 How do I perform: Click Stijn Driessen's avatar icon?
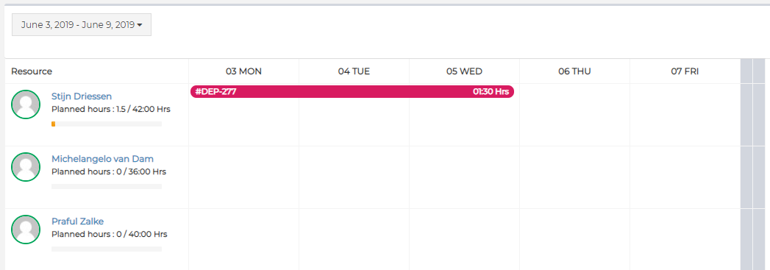tap(26, 104)
